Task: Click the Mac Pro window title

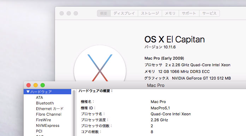Action: coord(156,85)
